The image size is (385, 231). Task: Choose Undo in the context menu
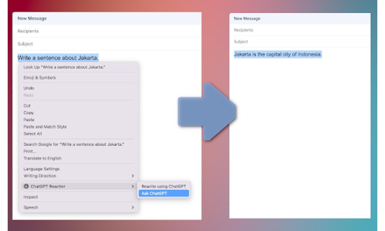[29, 88]
